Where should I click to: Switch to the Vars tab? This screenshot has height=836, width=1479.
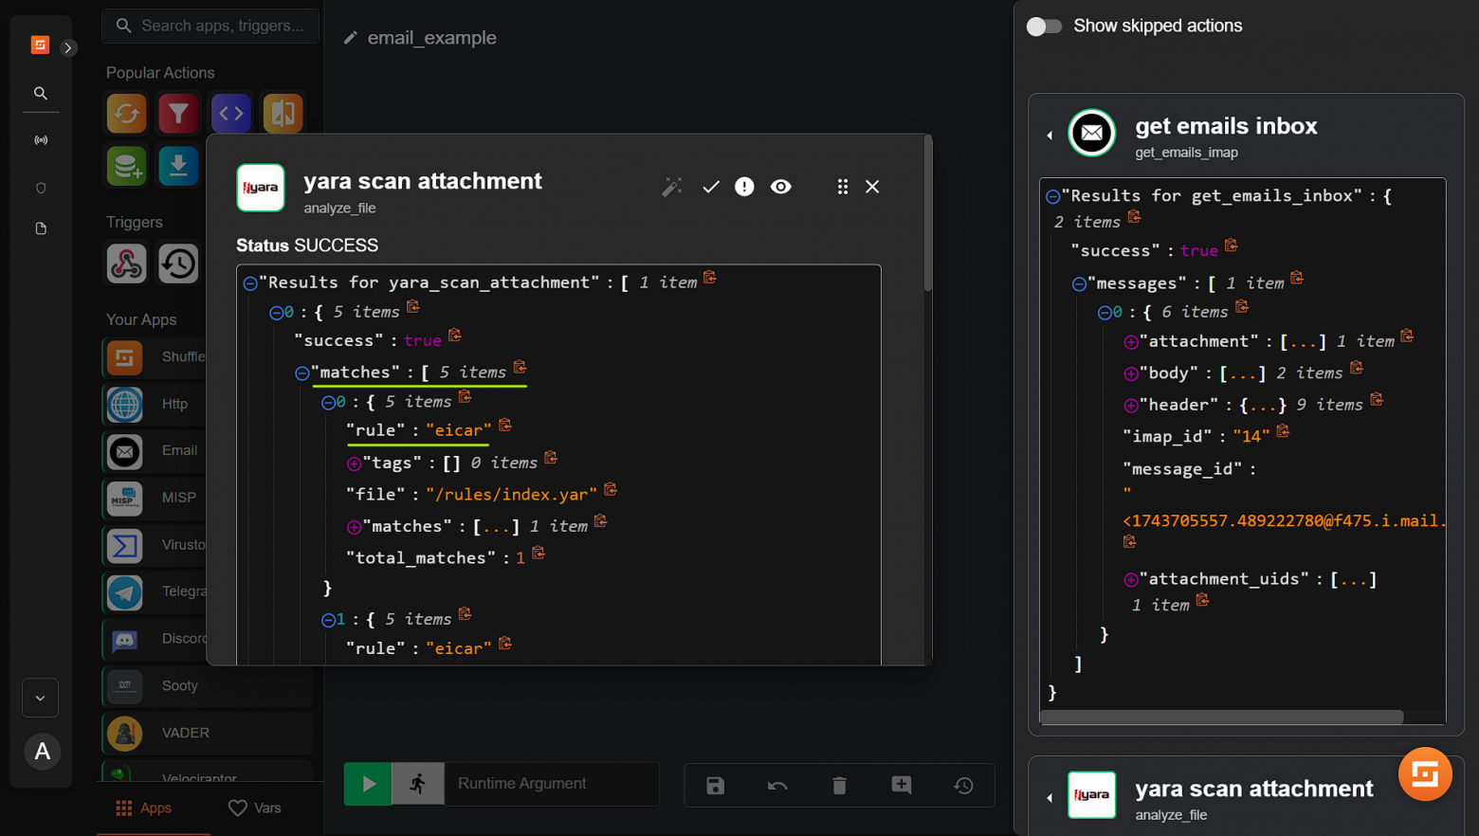pyautogui.click(x=255, y=808)
